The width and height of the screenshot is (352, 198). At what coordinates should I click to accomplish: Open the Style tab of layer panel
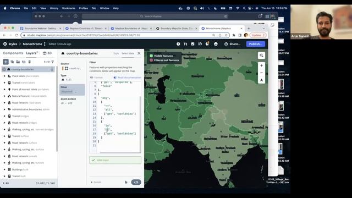click(x=116, y=53)
